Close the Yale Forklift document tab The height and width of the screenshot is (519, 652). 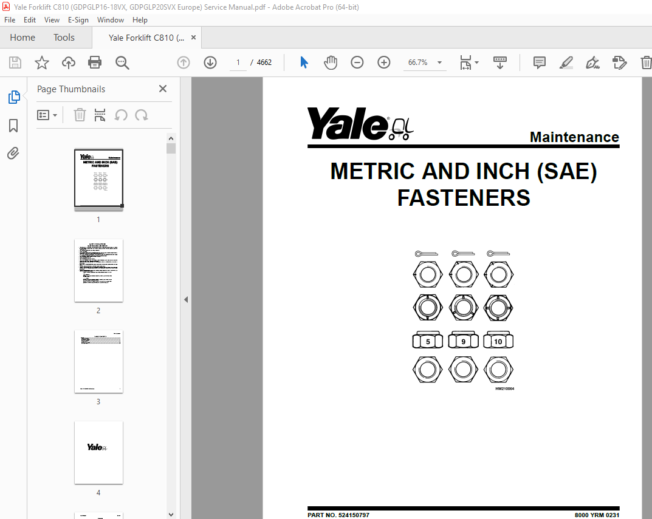(x=193, y=38)
